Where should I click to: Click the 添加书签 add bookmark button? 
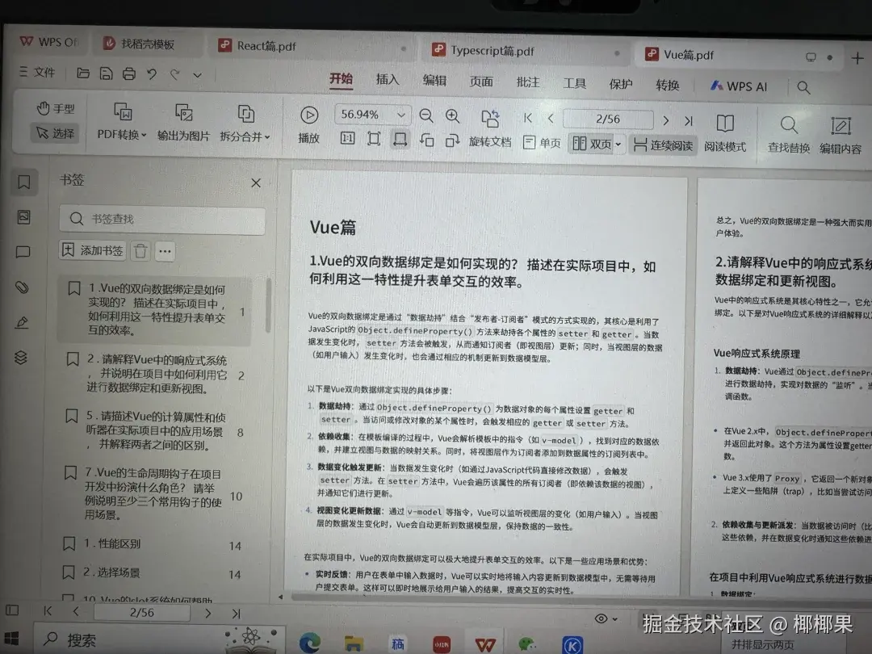[x=91, y=250]
